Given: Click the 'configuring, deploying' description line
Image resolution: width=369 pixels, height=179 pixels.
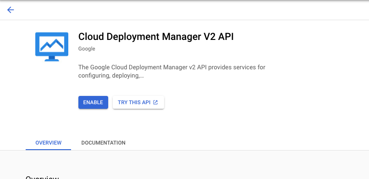Looking at the screenshot, I should tap(111, 76).
